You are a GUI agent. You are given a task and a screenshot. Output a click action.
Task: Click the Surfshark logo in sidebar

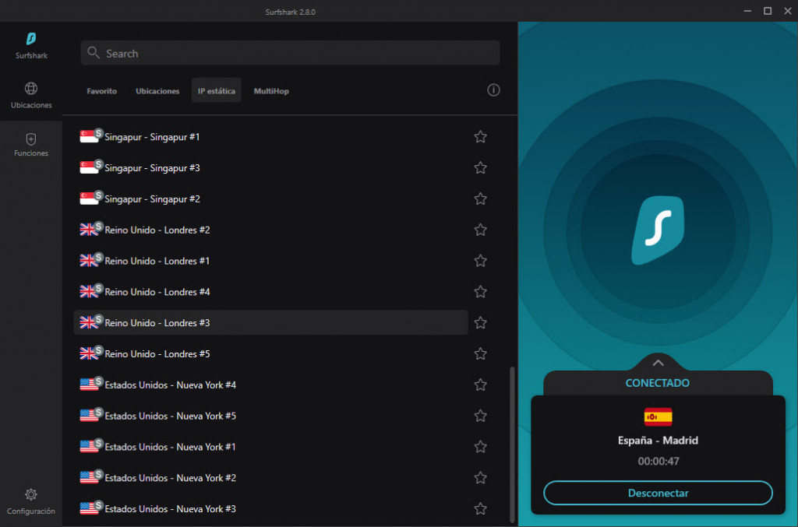coord(31,39)
